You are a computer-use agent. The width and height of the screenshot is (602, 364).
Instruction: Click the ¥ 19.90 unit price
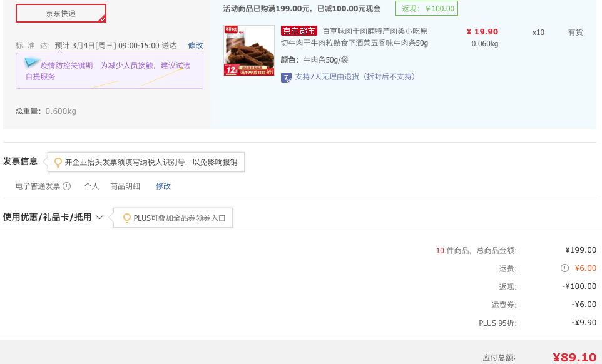(482, 32)
